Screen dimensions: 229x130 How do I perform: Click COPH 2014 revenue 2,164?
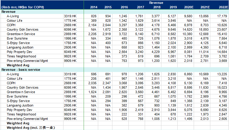pyautogui.click(x=92, y=25)
